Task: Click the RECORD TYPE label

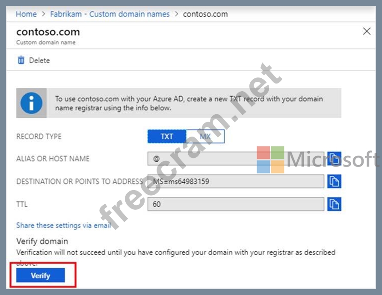Action: click(x=39, y=137)
